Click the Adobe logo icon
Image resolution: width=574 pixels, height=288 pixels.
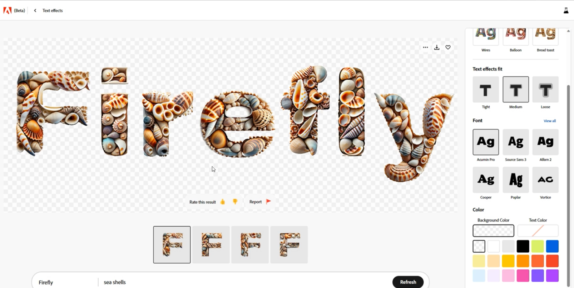8,10
